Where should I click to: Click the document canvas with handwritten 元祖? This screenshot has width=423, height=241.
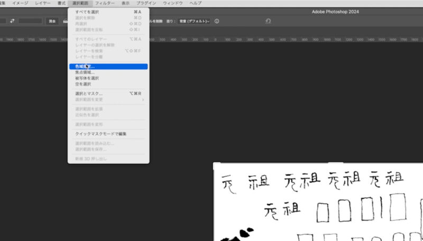tap(318, 201)
